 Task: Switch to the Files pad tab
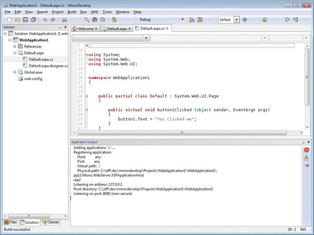(x=10, y=222)
